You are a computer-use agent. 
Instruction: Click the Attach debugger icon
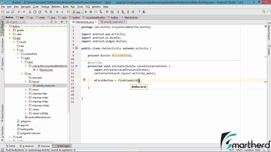tap(101, 12)
